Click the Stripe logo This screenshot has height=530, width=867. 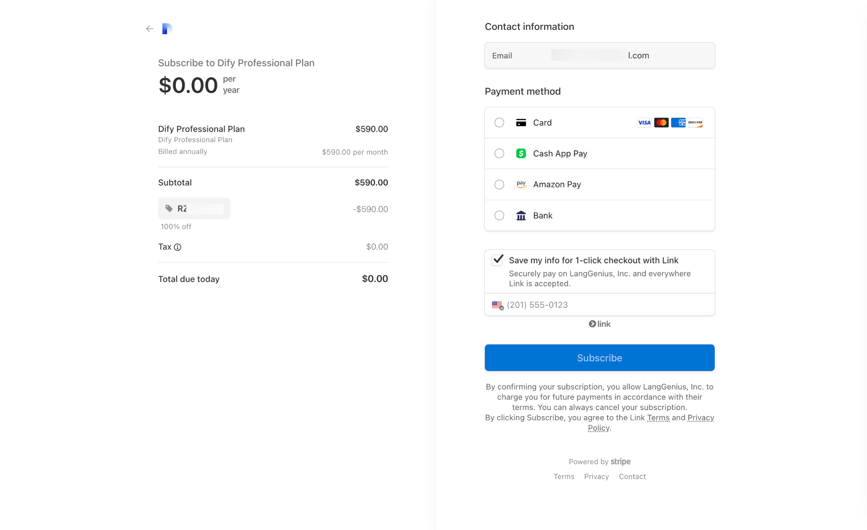[x=621, y=461]
